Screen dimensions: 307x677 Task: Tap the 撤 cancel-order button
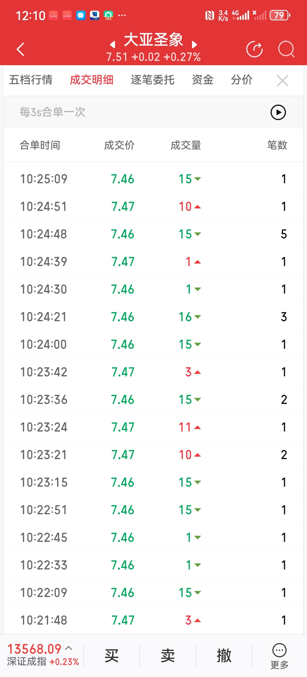224,655
